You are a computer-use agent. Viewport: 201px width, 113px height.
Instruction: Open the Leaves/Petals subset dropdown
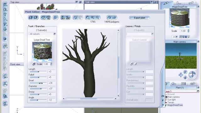(x=152, y=34)
